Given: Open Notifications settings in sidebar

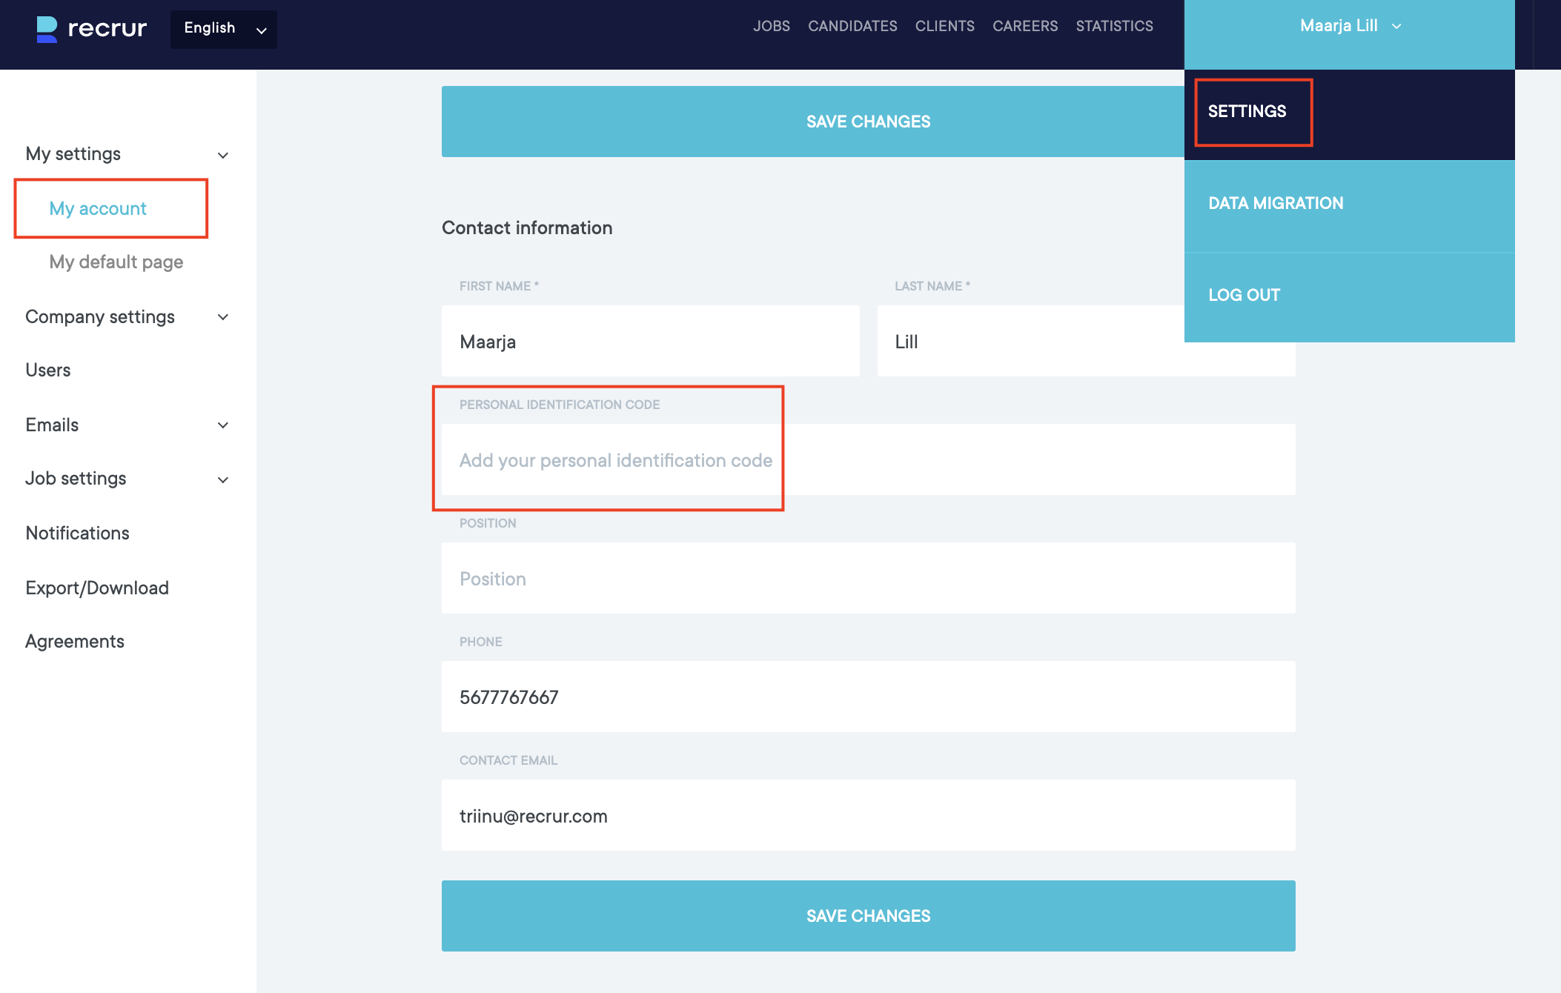Looking at the screenshot, I should (x=77, y=534).
